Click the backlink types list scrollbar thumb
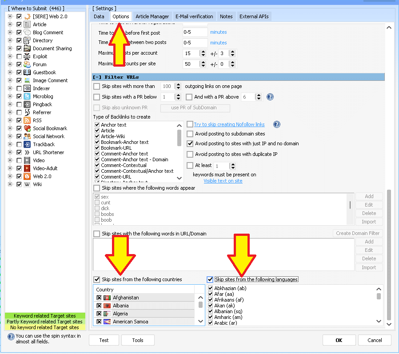Image resolution: width=399 pixels, height=354 pixels. tap(179, 138)
